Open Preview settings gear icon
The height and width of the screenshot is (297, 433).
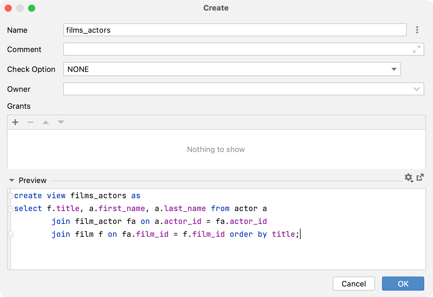[408, 177]
